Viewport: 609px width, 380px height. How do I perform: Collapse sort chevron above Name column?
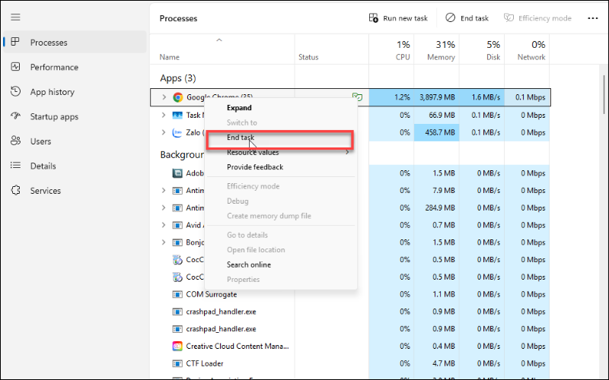coord(219,40)
